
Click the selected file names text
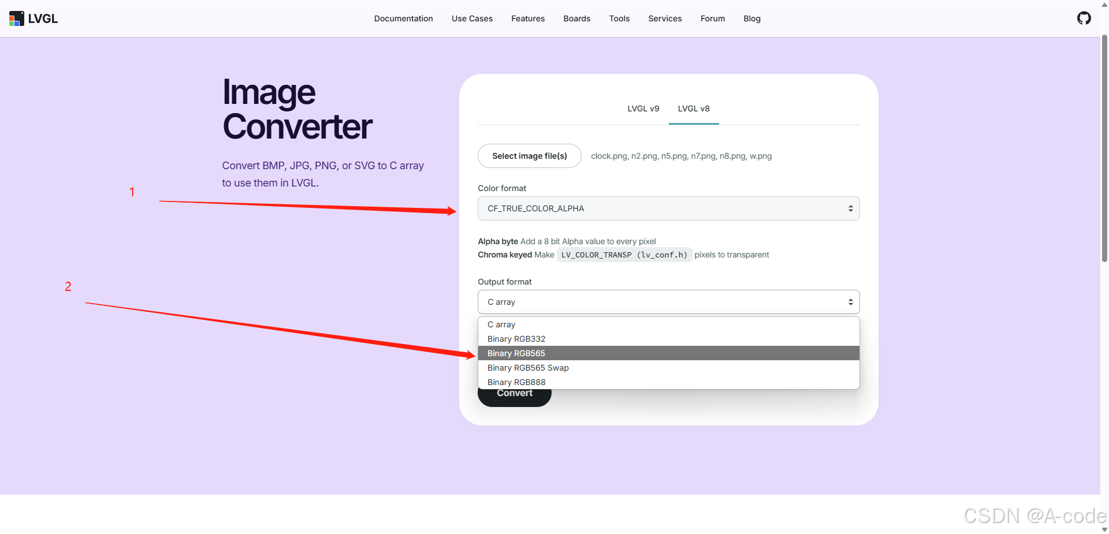click(681, 156)
